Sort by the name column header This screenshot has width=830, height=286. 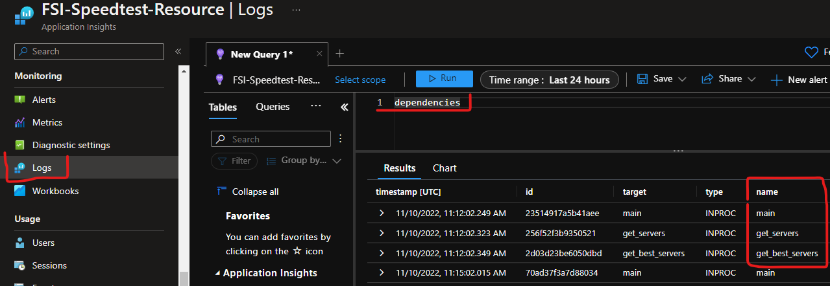tap(766, 192)
